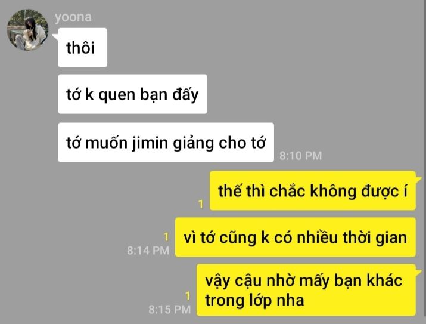
Task: Click the 8:15 PM timestamp
Action: [170, 309]
